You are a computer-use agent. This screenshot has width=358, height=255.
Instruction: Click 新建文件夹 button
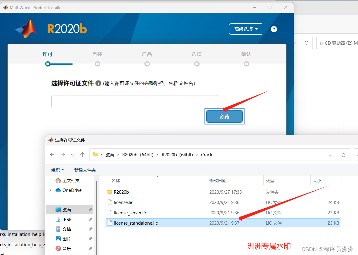[85, 170]
